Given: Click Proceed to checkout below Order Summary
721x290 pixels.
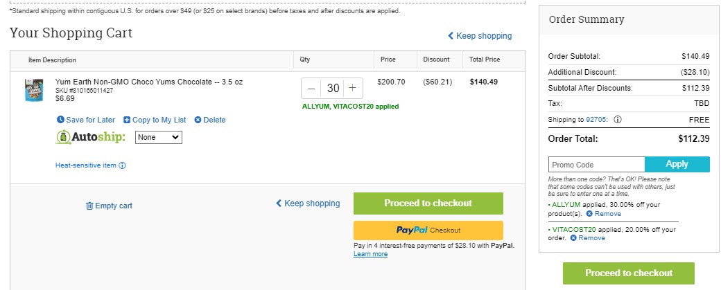Looking at the screenshot, I should 629,273.
